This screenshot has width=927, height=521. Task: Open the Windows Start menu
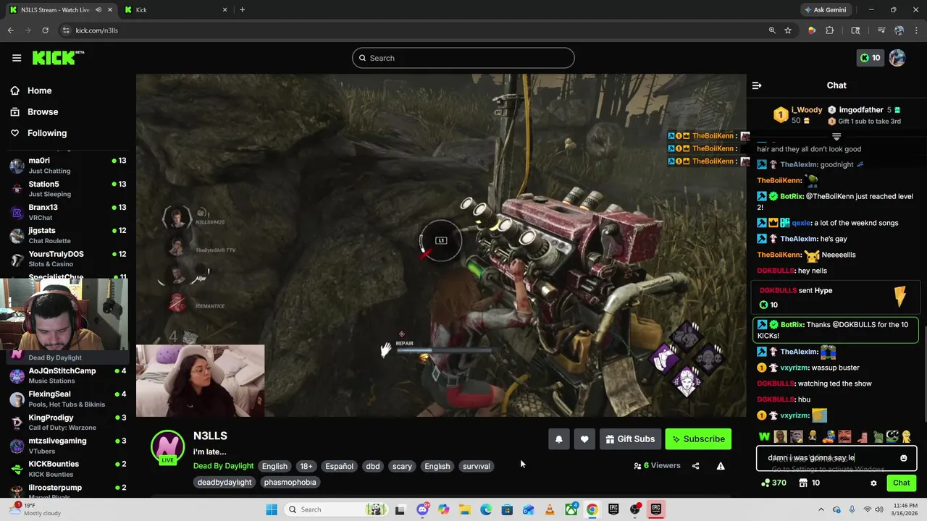pyautogui.click(x=272, y=509)
